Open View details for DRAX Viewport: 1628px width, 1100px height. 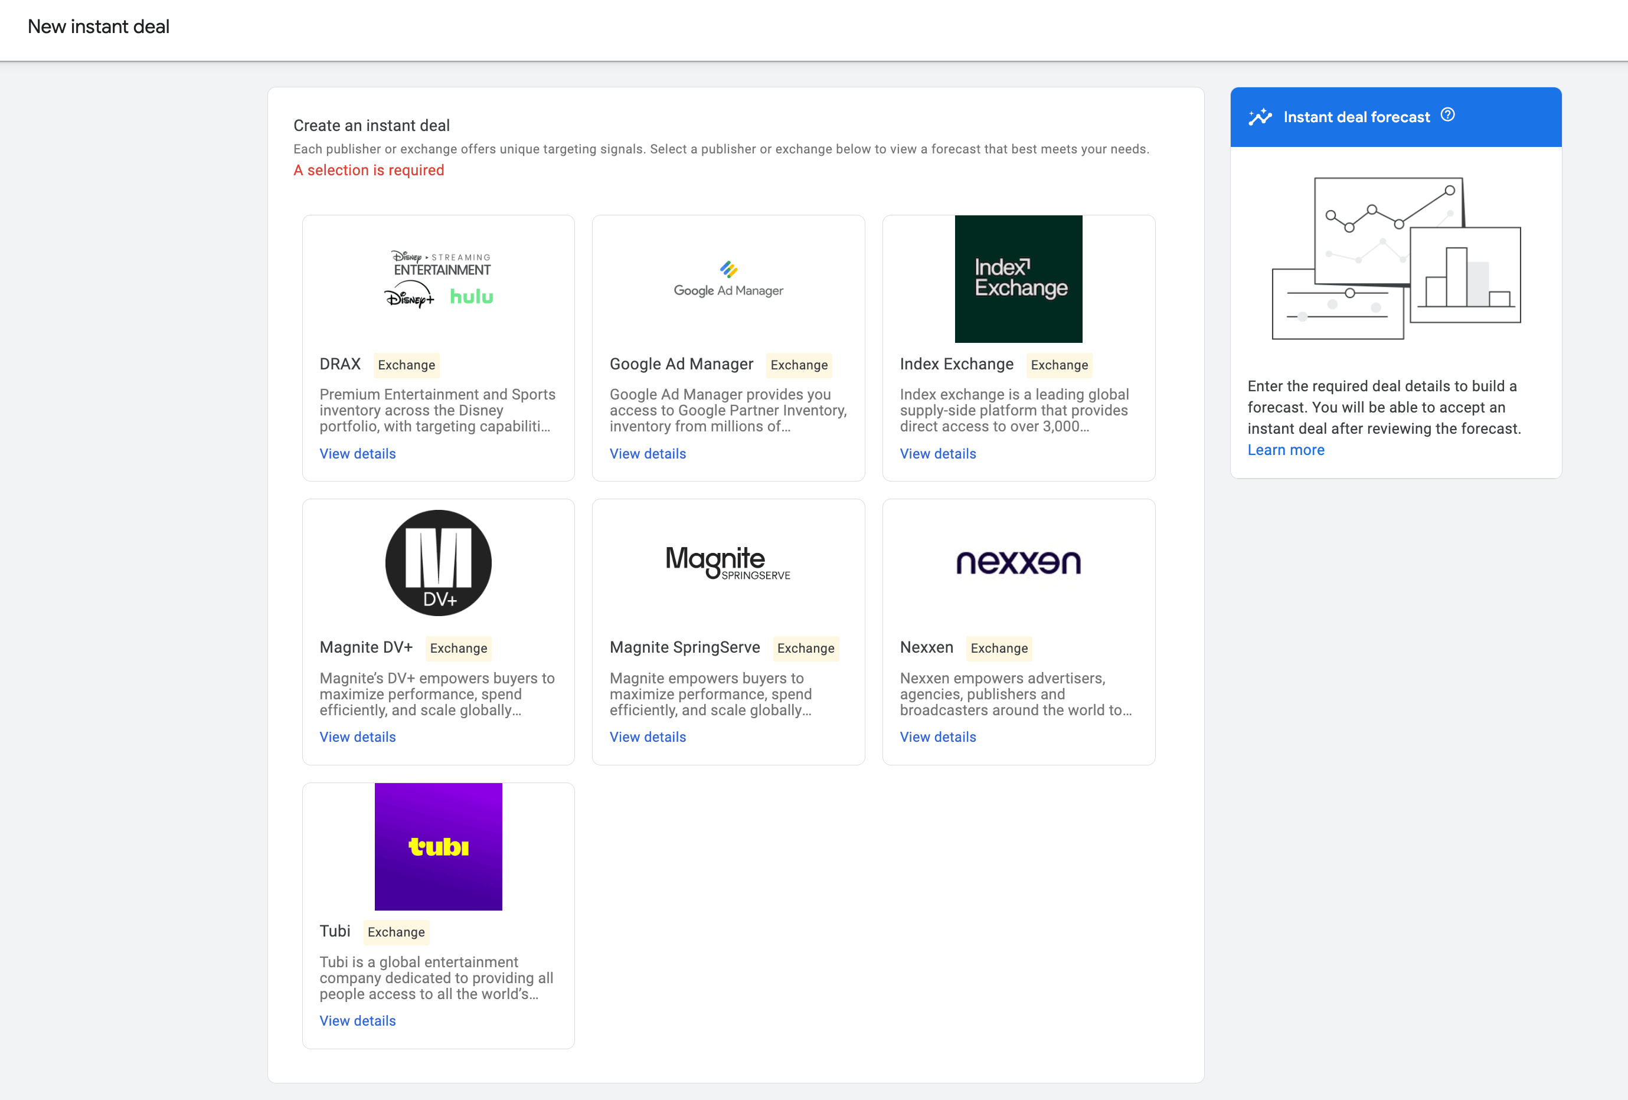[358, 454]
